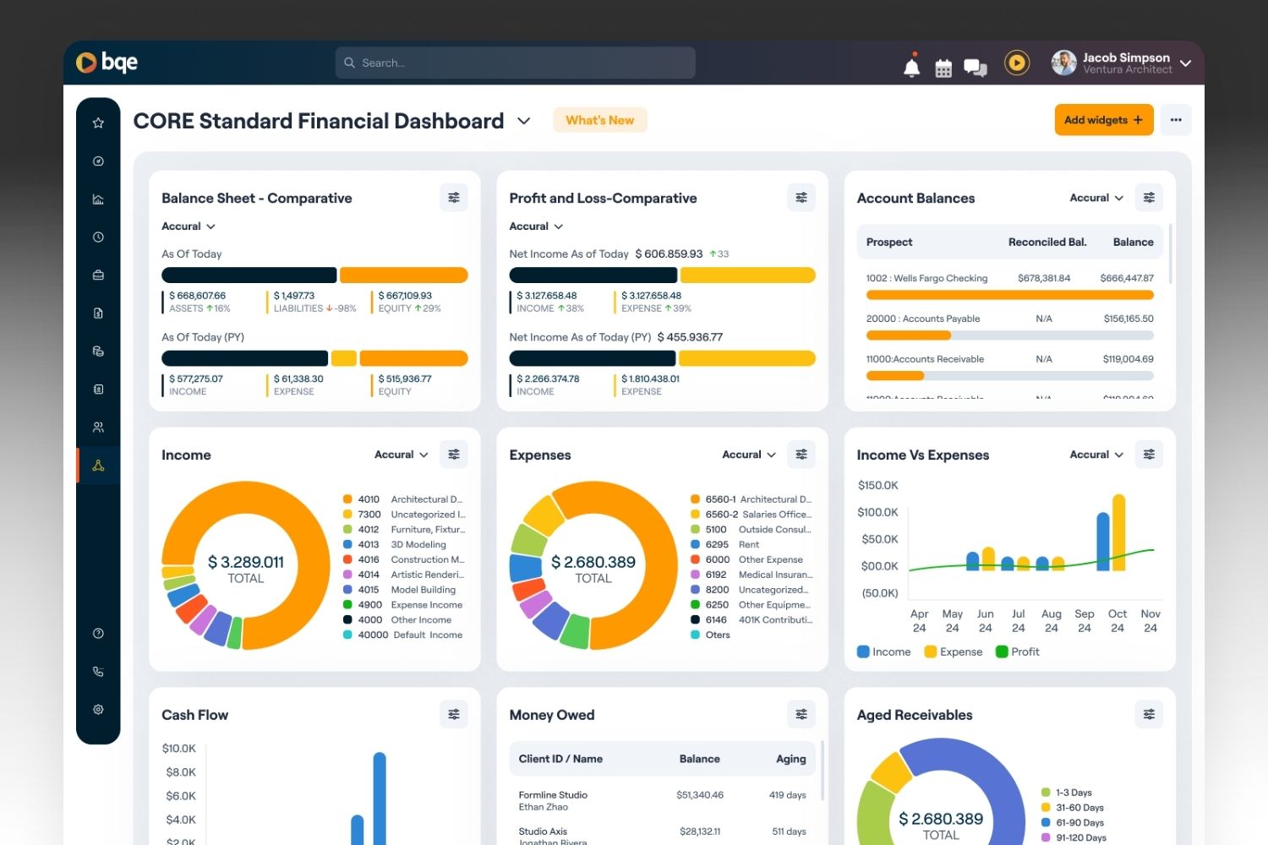Click the 20000 Accounts Payable progress bar
This screenshot has width=1268, height=845.
[1010, 335]
